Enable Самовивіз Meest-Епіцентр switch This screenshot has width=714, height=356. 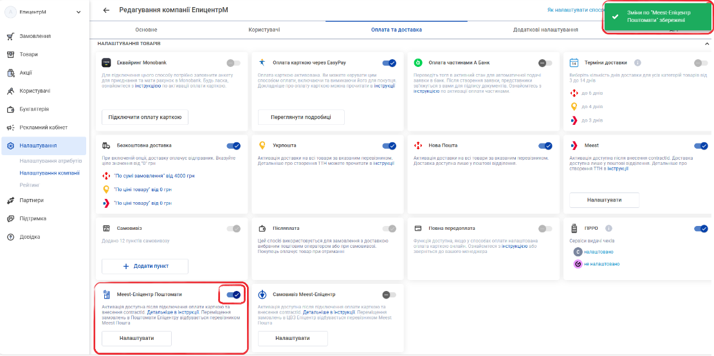tap(389, 295)
